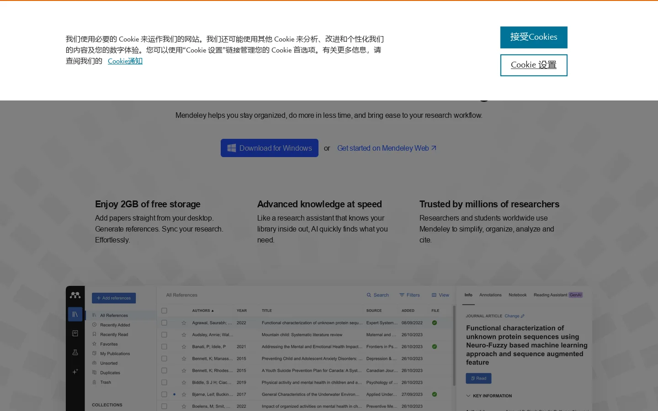658x411 pixels.
Task: Open the Cookie通知 notice link
Action: (125, 61)
